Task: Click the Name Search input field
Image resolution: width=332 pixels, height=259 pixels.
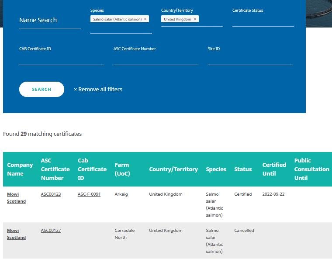Action: point(50,21)
